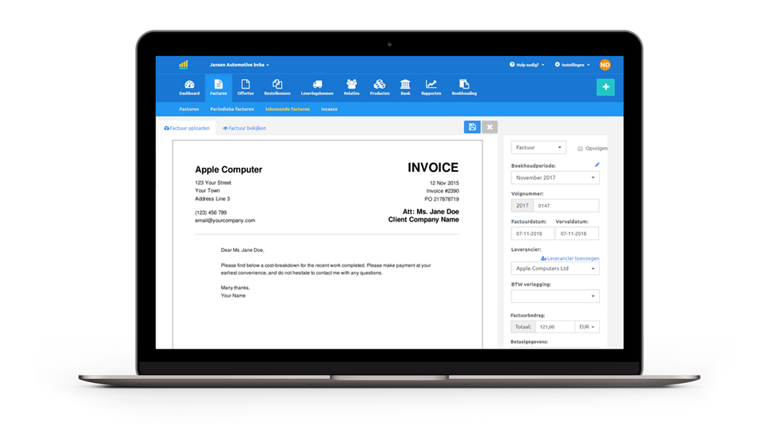
Task: Go to Offertes in the navigation bar
Action: click(x=245, y=87)
